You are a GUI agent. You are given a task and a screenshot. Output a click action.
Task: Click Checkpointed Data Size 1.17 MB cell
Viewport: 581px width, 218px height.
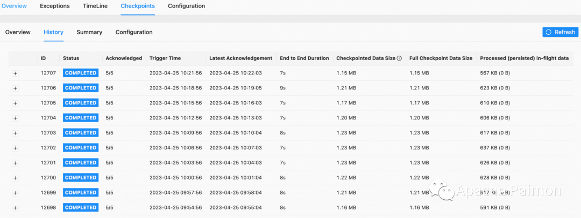(346, 103)
